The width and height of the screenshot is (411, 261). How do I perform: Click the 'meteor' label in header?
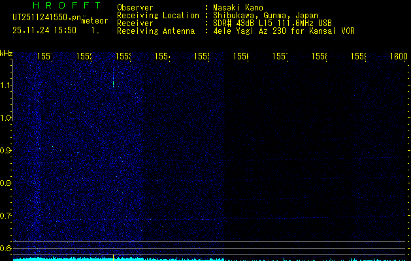[95, 22]
